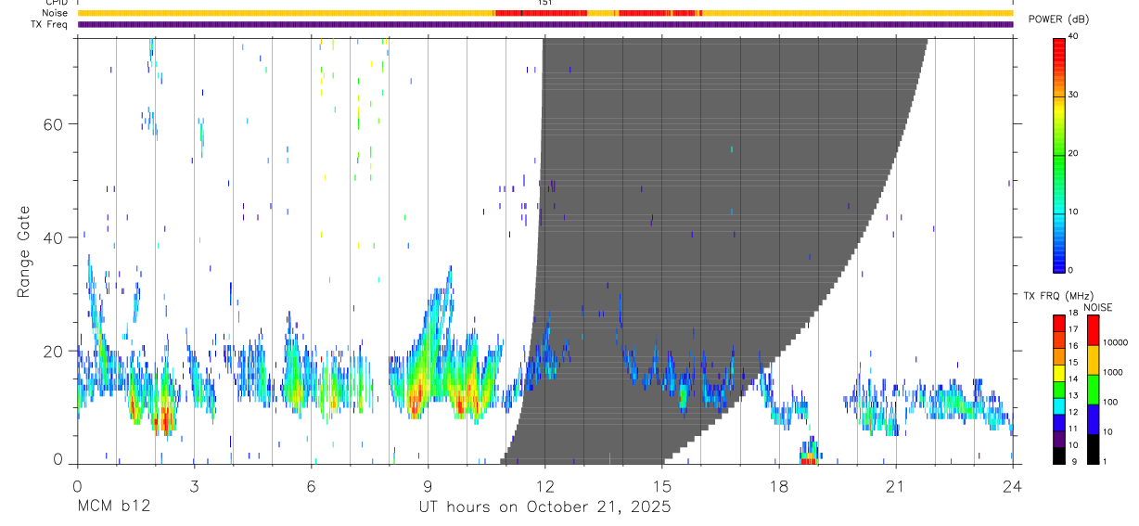Click the blue NOISE swatch between 10 and 100
1139x526 pixels.
click(1094, 417)
